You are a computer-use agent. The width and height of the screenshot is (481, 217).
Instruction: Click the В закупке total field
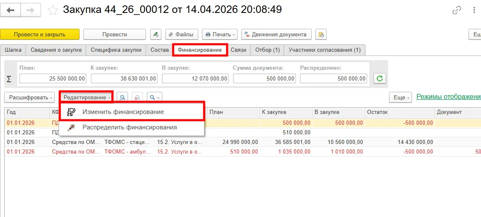pos(195,78)
